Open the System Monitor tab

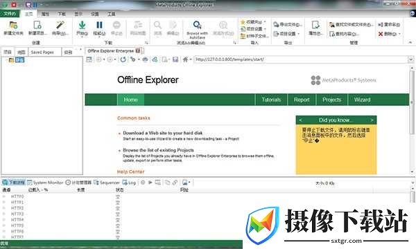[x=45, y=183]
